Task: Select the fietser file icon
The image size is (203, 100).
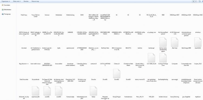Action: click(93, 91)
